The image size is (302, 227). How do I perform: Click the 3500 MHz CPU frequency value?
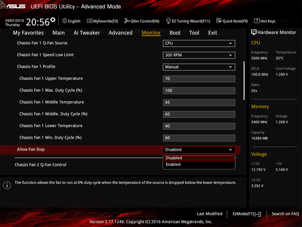coord(259,58)
